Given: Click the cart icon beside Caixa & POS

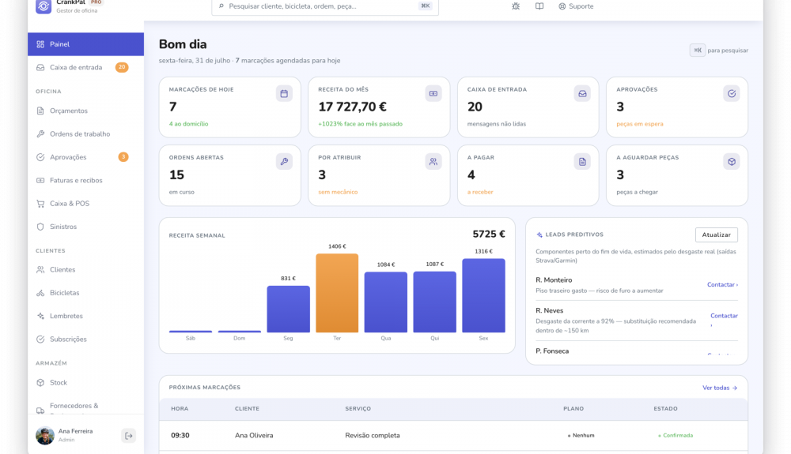Looking at the screenshot, I should click(x=40, y=204).
